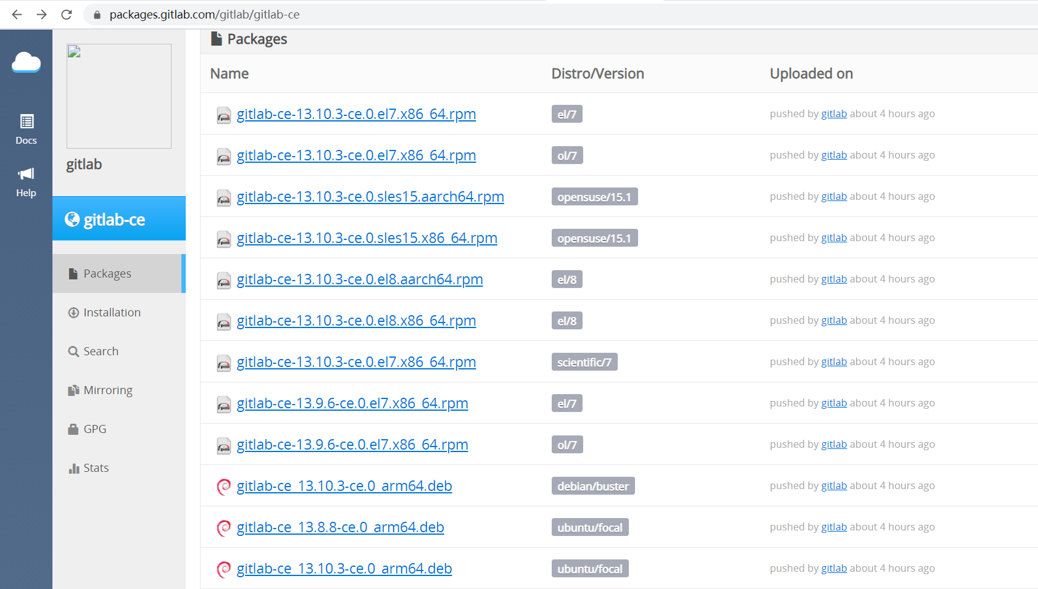Click the debian/buster distro badge
Image resolution: width=1038 pixels, height=589 pixels.
(592, 486)
